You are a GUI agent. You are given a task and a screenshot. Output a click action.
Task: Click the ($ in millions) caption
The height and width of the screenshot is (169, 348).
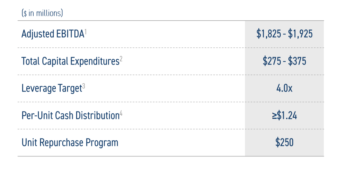[42, 13]
